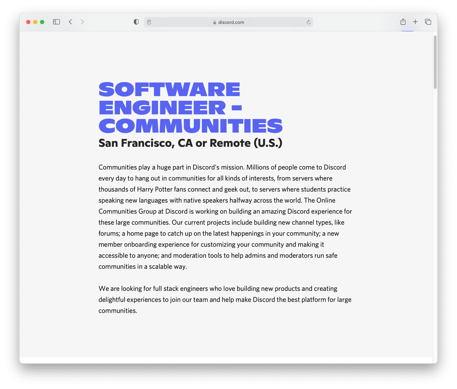Click the Software Engineer - Communities heading
457x389 pixels.
pyautogui.click(x=190, y=107)
